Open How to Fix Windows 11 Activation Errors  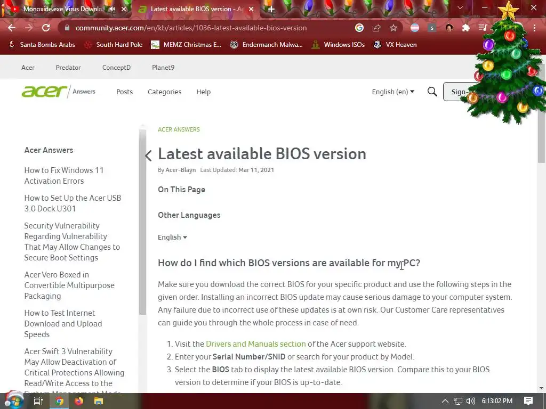click(x=64, y=176)
